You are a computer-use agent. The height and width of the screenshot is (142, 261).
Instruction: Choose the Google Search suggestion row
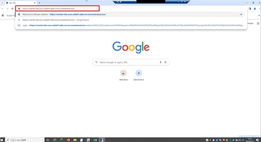point(130,20)
